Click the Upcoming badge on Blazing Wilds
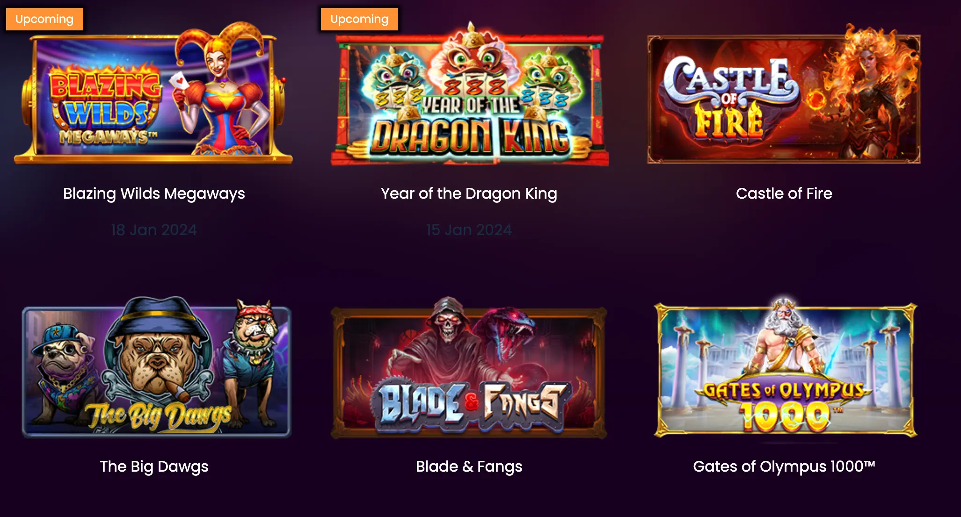Screen dimensions: 961x517 click(44, 19)
